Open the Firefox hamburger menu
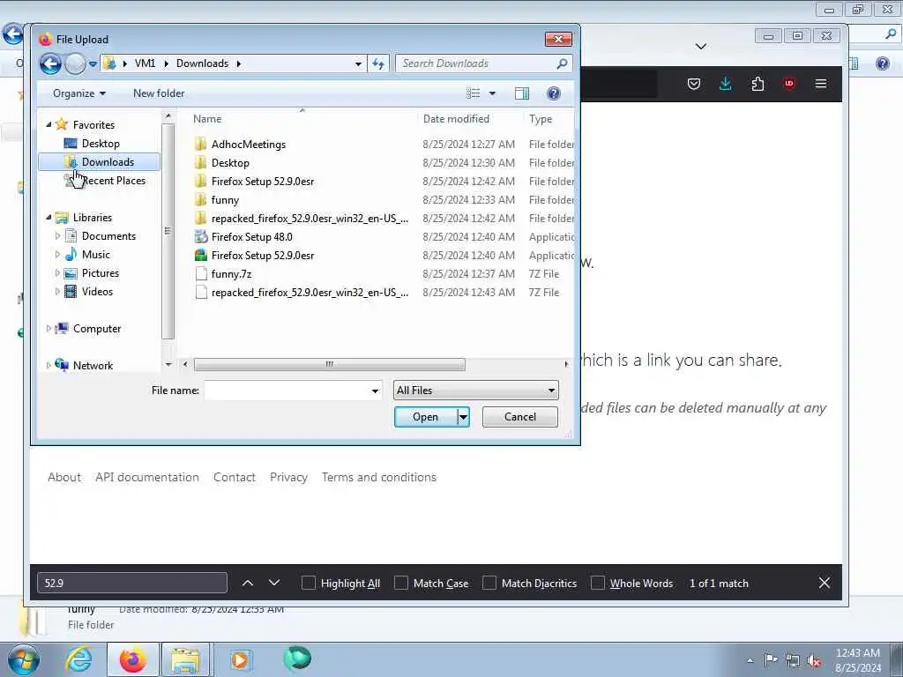903x677 pixels. [821, 84]
